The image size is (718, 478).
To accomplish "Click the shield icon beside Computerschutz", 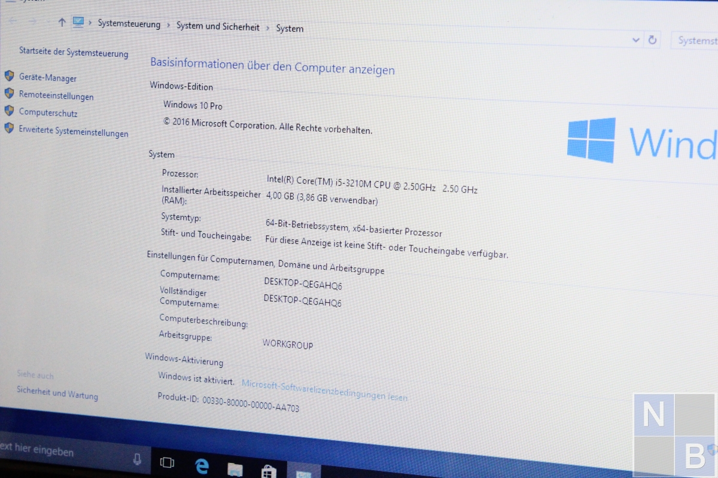I will coord(9,111).
